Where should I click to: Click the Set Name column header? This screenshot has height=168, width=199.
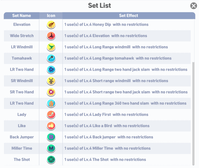[22, 15]
